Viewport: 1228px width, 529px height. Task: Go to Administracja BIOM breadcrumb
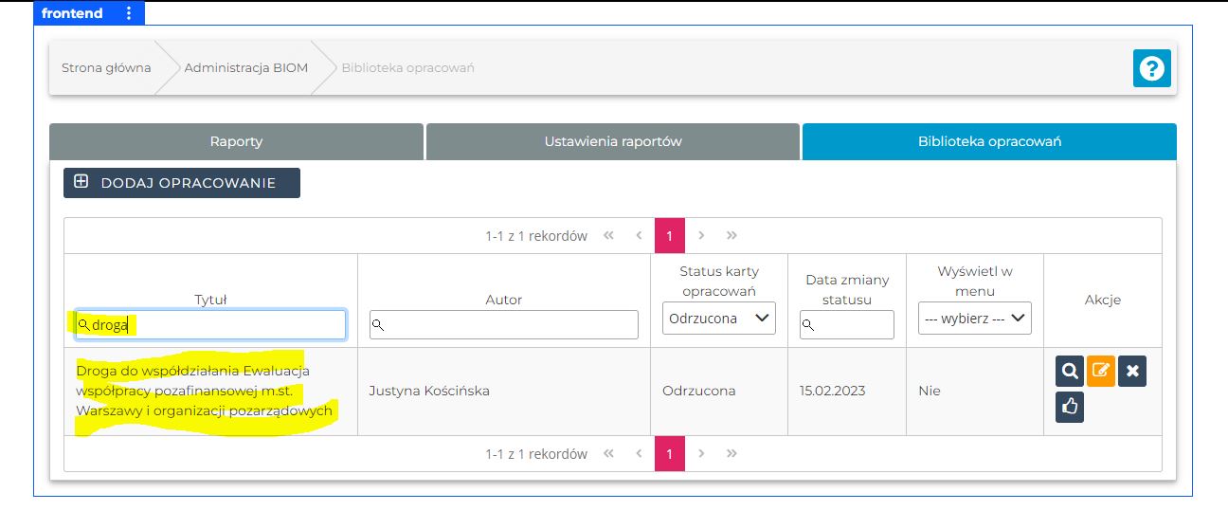pos(246,68)
